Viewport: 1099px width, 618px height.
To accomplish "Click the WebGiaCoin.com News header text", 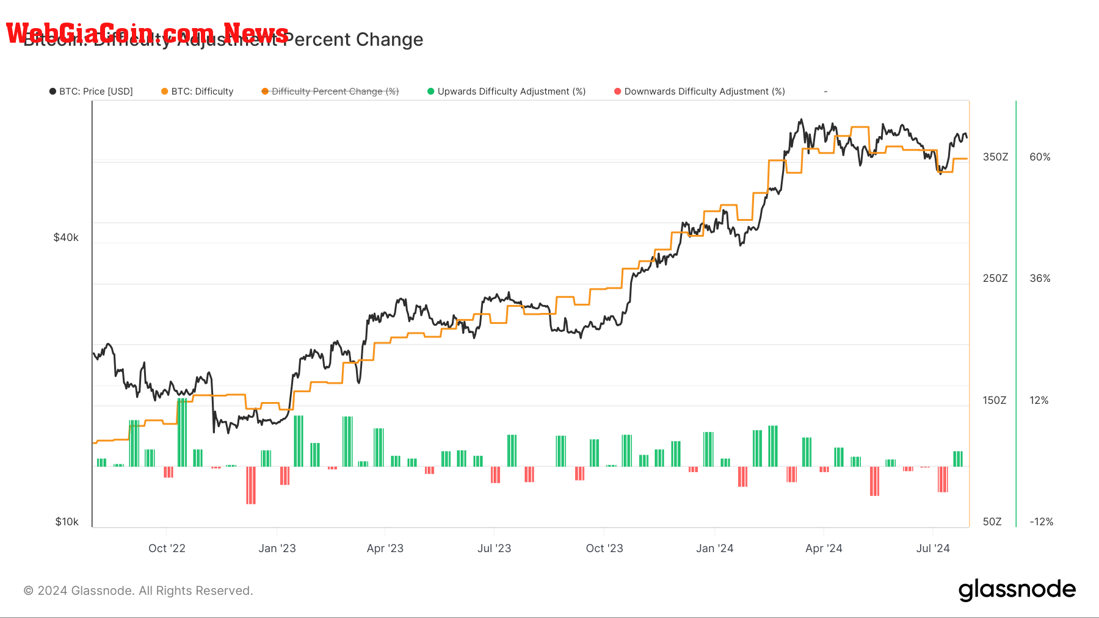I will click(147, 33).
